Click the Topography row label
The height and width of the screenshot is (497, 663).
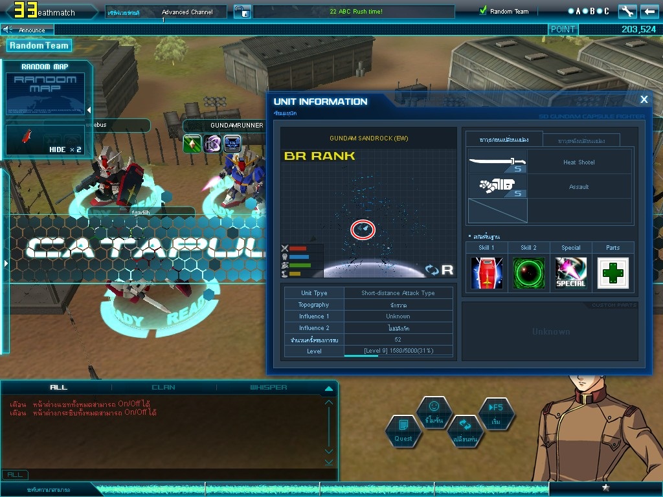pos(314,304)
